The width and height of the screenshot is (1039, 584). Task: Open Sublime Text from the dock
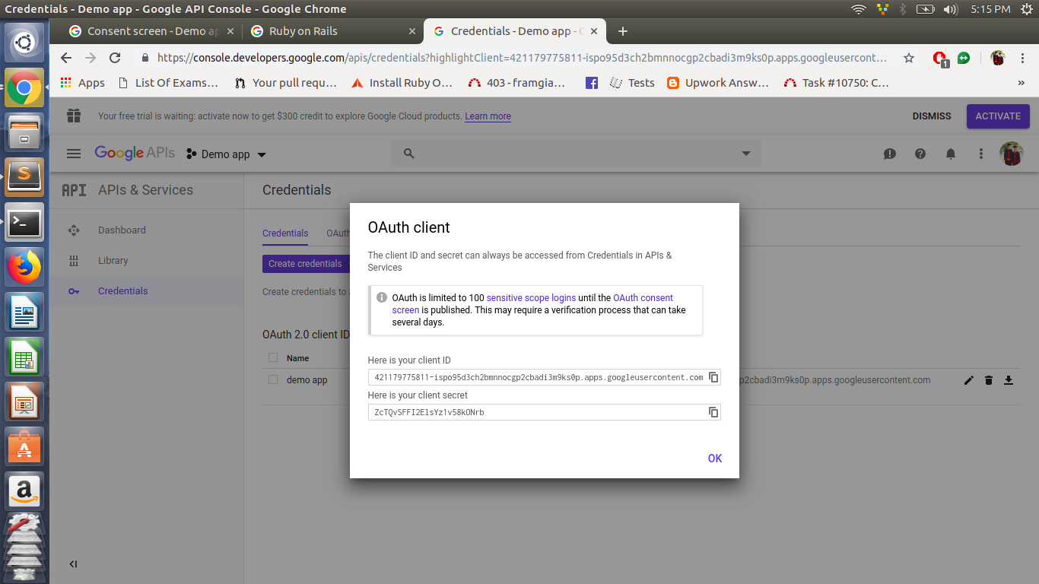coord(24,176)
